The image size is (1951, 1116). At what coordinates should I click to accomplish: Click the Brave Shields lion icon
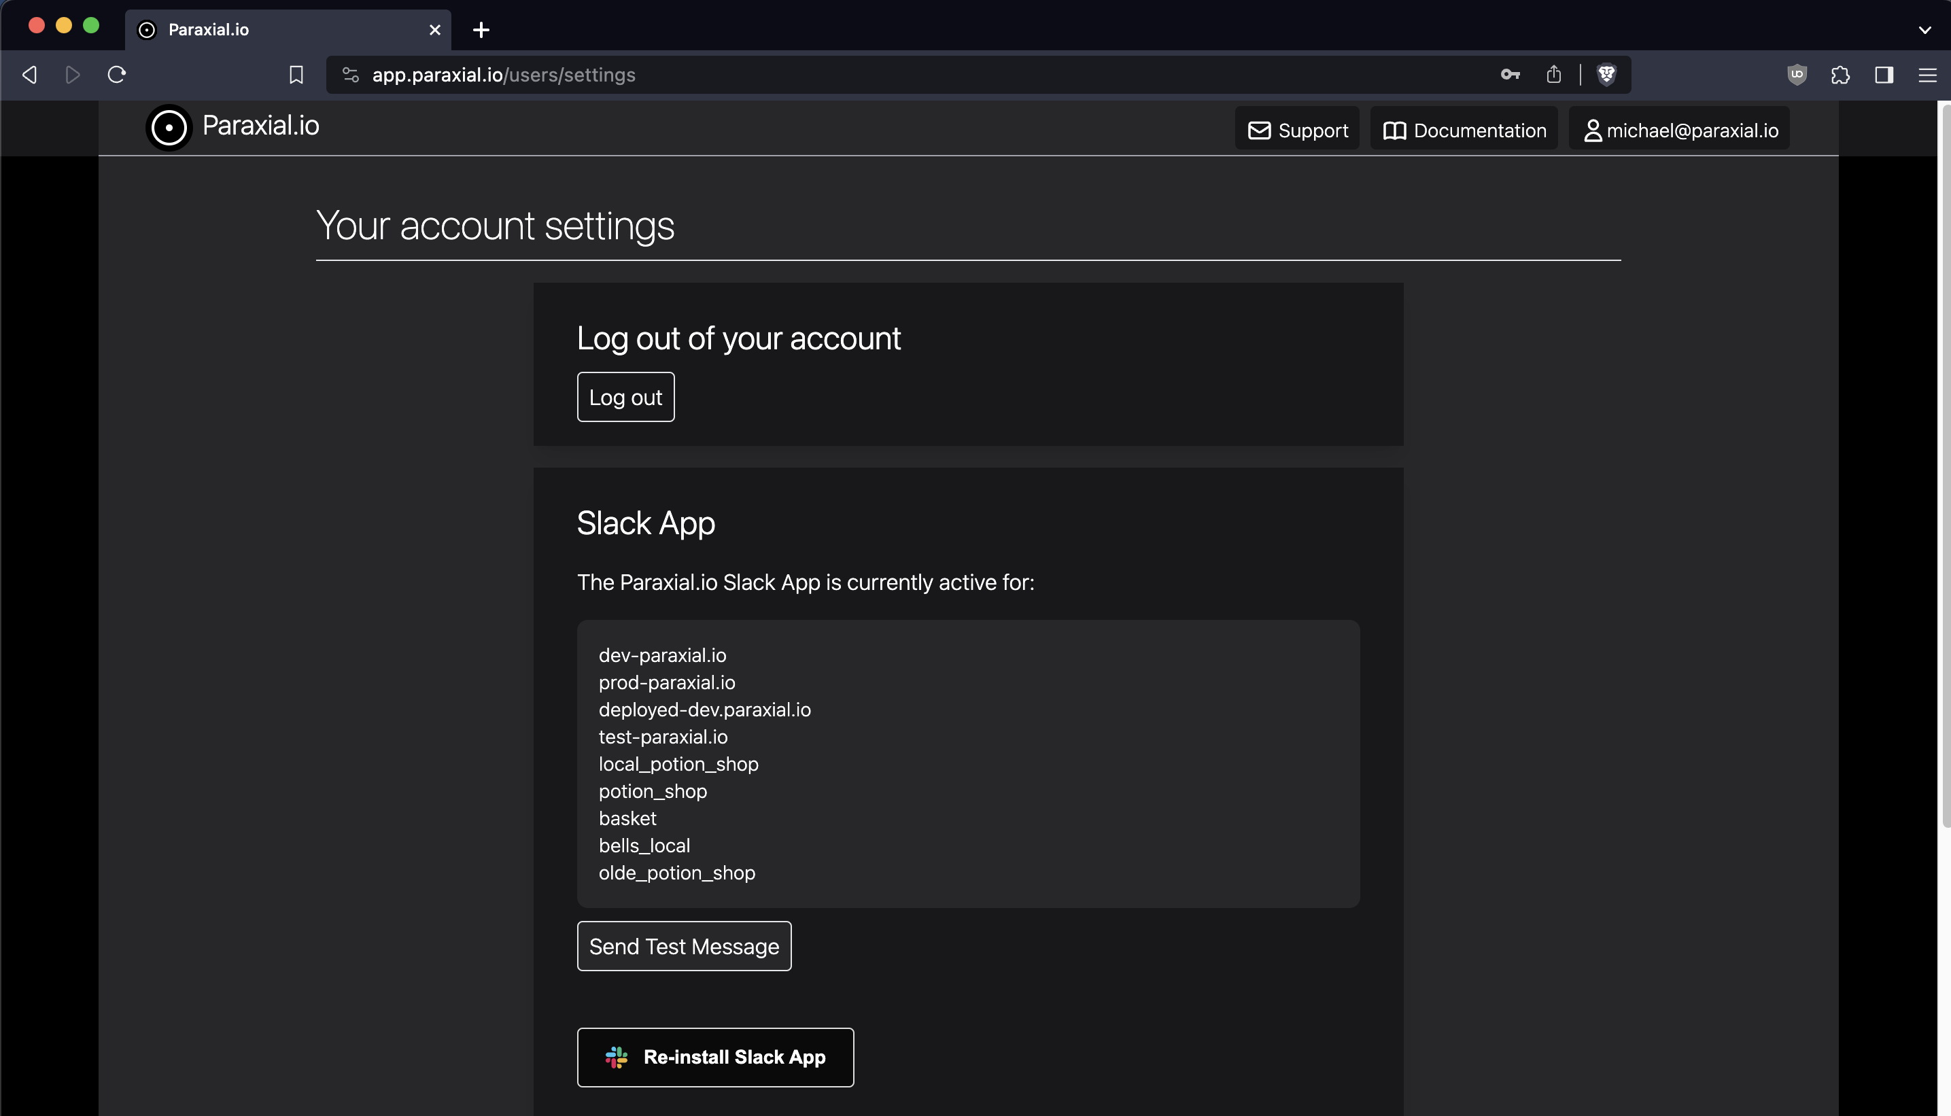pyautogui.click(x=1606, y=74)
